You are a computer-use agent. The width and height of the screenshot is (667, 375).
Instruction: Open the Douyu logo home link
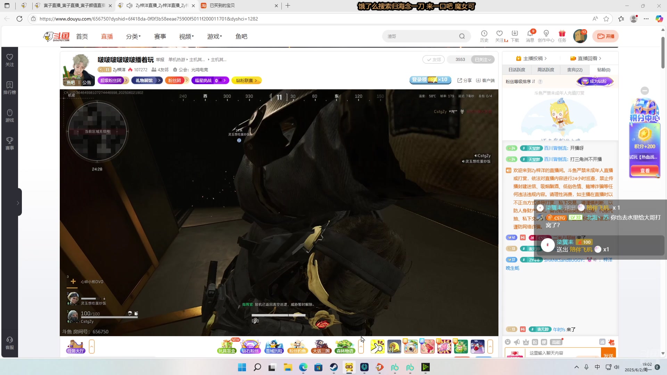click(x=56, y=36)
